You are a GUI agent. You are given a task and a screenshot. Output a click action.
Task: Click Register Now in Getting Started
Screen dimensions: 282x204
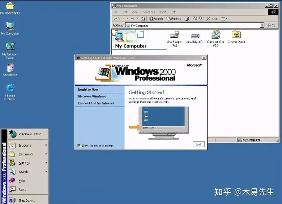88,90
